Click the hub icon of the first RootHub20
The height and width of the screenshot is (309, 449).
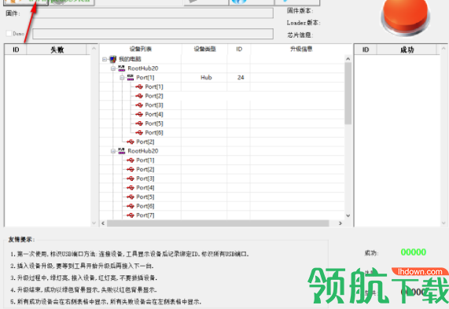(x=122, y=68)
